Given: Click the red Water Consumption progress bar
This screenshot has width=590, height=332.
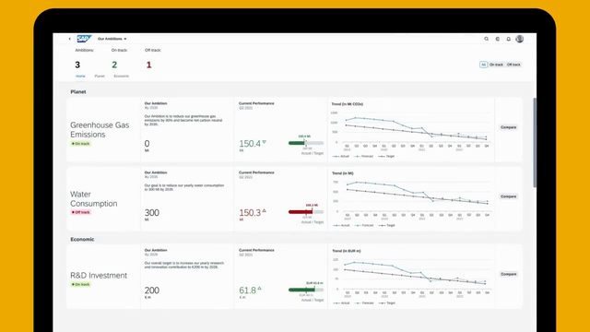Looking at the screenshot, I should (306, 212).
